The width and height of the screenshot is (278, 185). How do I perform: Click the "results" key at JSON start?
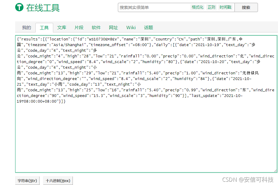(x=29, y=39)
